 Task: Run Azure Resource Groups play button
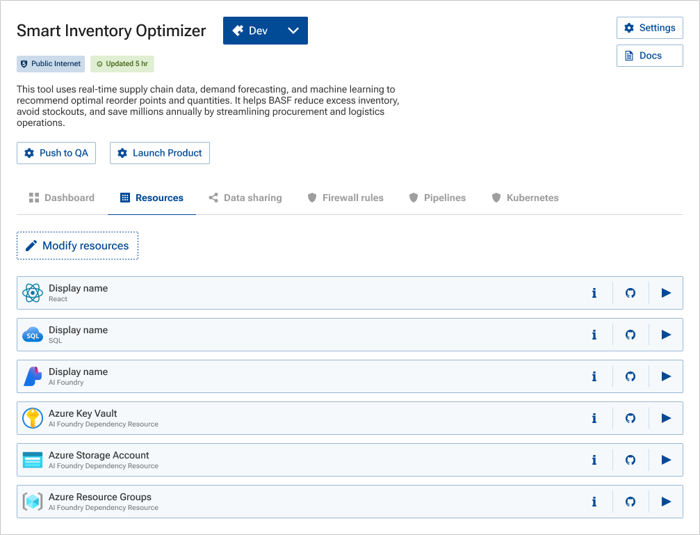(666, 502)
